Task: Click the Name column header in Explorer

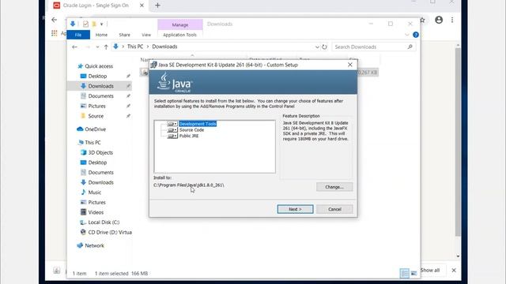Action: coord(145,60)
